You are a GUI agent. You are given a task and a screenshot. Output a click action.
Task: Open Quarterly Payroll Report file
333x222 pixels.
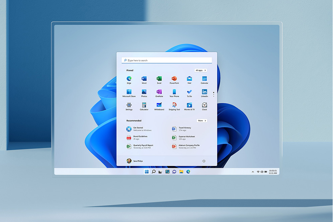140,146
